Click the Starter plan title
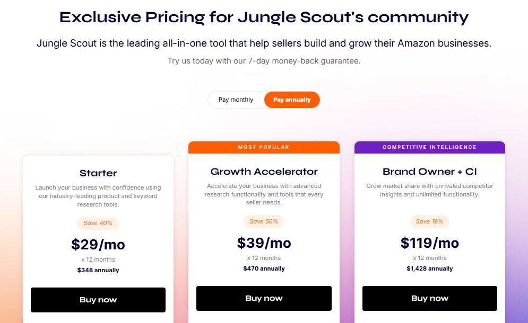The image size is (528, 323). tap(98, 173)
